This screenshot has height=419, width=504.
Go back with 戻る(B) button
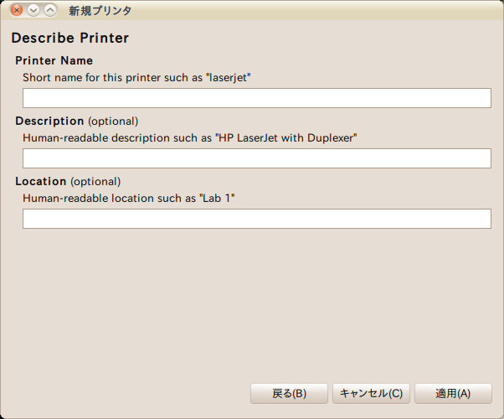(289, 393)
